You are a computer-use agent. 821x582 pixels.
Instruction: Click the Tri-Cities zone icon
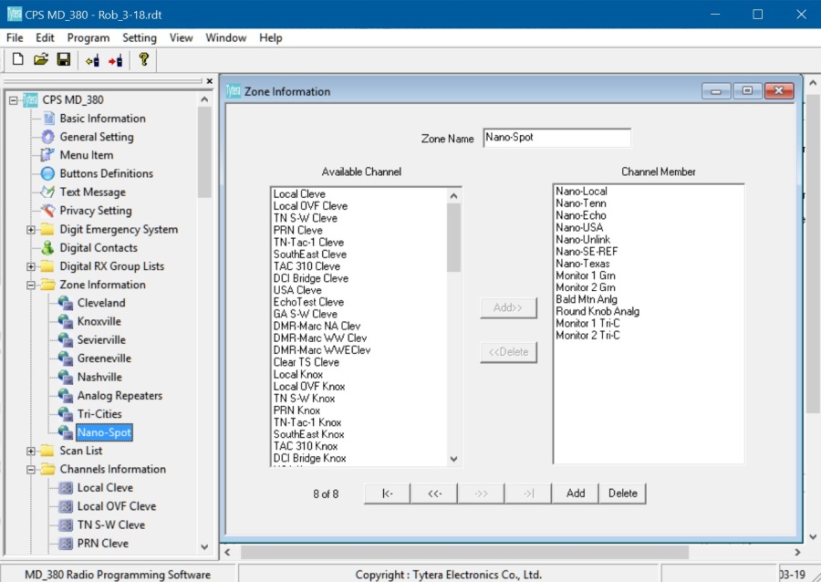pos(66,414)
